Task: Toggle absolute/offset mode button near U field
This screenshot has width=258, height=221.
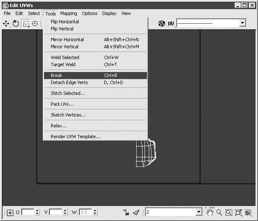Action: coord(10,213)
